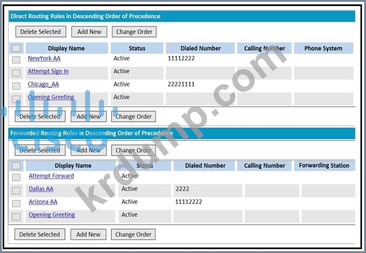
Task: Open the Arizona AA forwarded rule
Action: pyautogui.click(x=43, y=202)
